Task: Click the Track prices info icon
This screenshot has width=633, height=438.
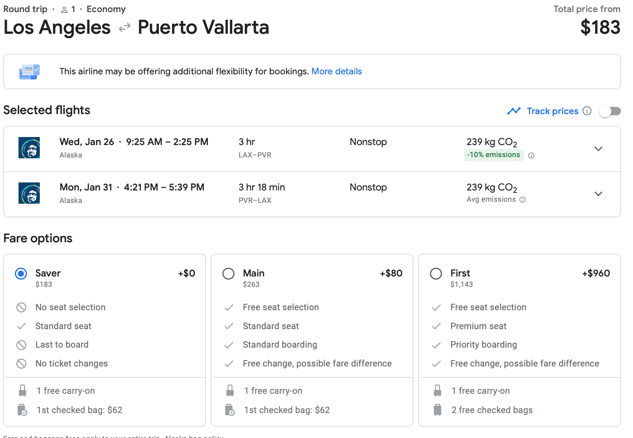Action: coord(587,111)
